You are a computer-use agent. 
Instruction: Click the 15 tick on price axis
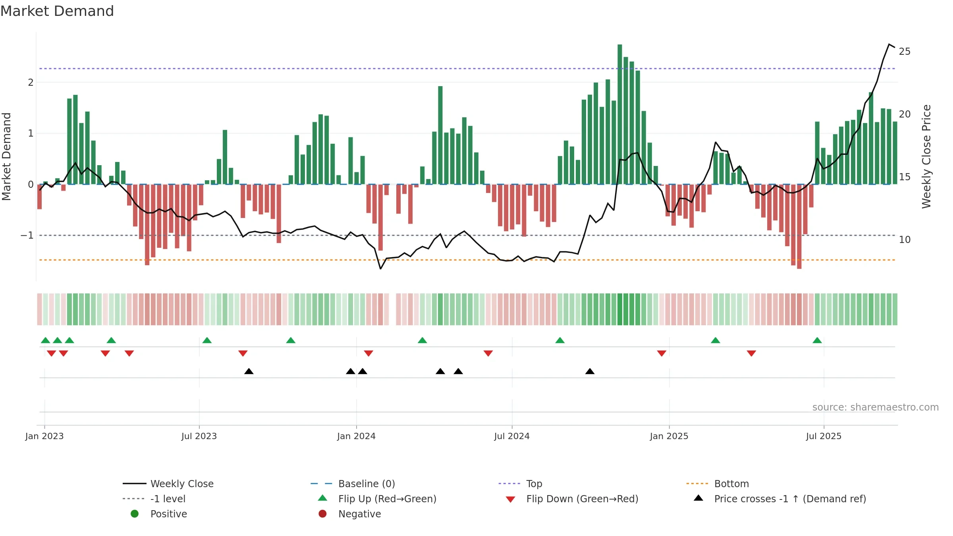tap(905, 177)
